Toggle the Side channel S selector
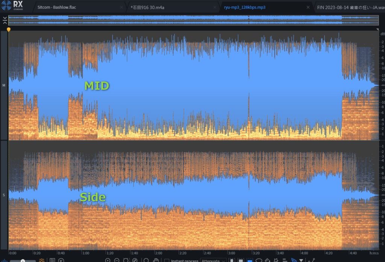This screenshot has width=385, height=262. 4,195
